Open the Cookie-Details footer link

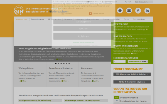[x=73, y=45]
